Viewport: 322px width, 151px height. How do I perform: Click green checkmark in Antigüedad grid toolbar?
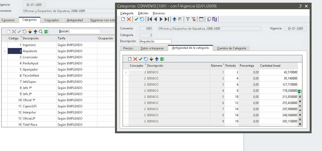[141, 59]
